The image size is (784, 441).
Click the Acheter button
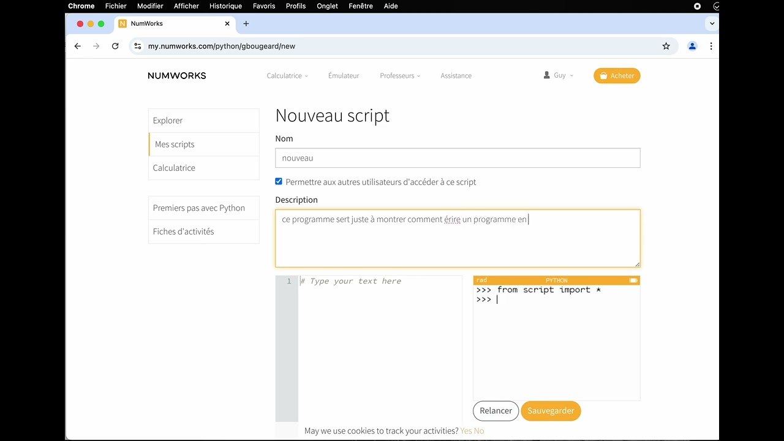[x=617, y=76]
